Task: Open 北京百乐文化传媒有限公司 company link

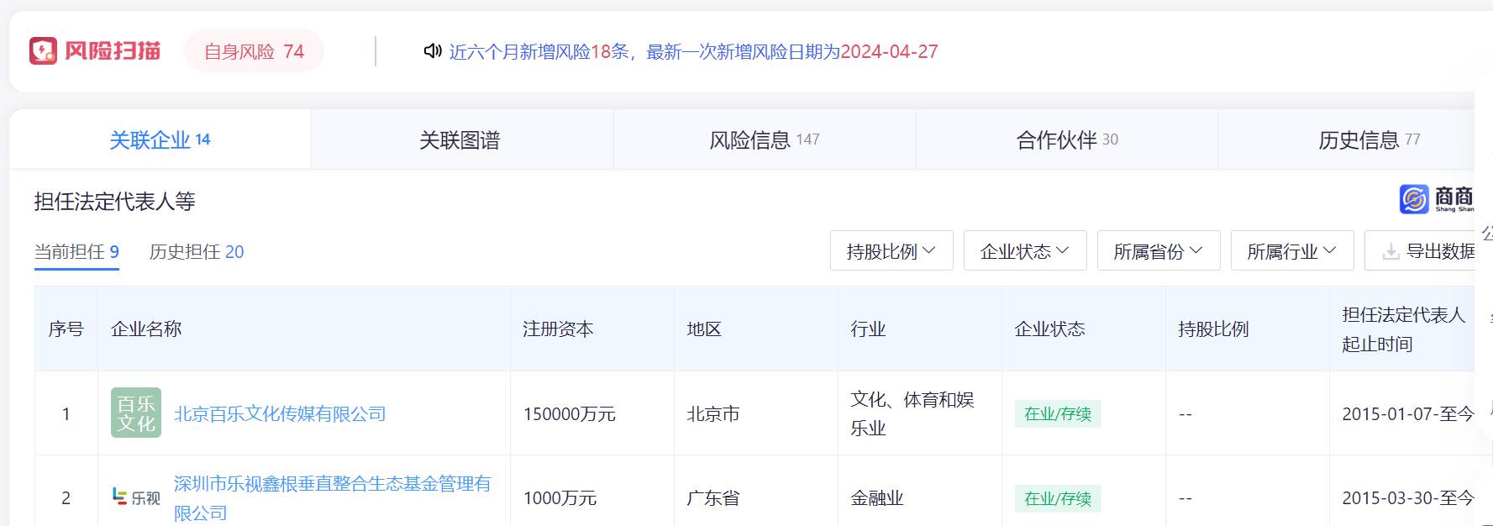Action: click(280, 413)
